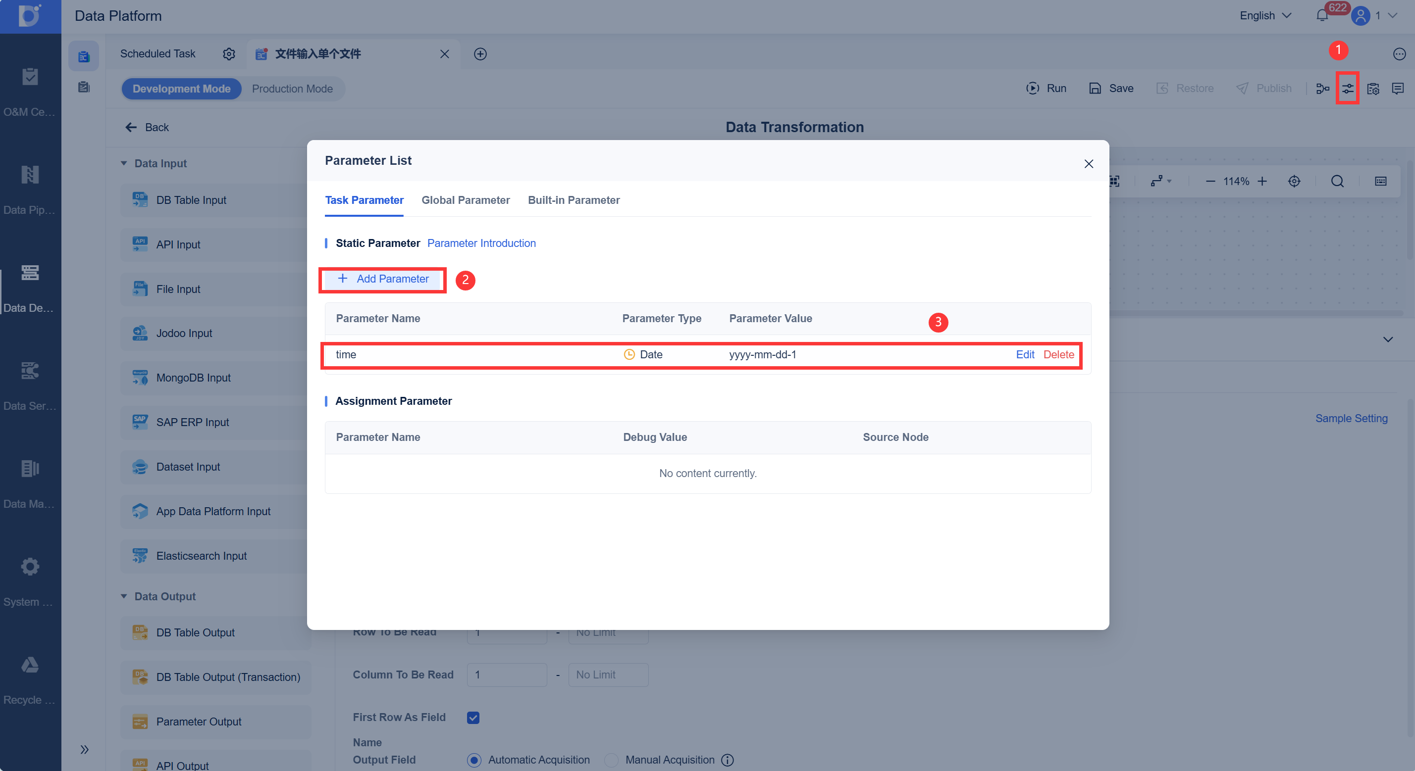Open the Scheduled Task tab
The image size is (1415, 771).
157,54
